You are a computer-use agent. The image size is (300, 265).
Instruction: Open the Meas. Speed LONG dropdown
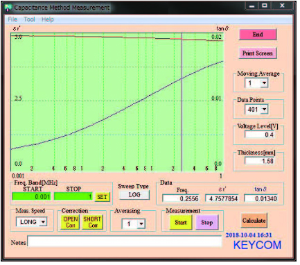point(43,222)
